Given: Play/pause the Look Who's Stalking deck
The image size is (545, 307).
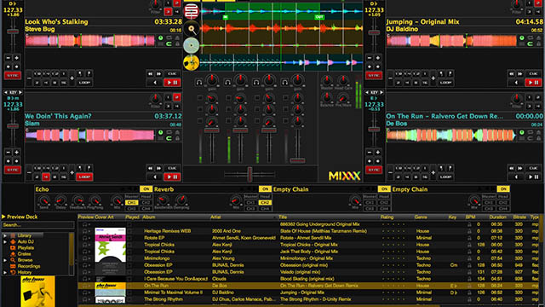Looking at the screenshot, I should click(x=172, y=83).
